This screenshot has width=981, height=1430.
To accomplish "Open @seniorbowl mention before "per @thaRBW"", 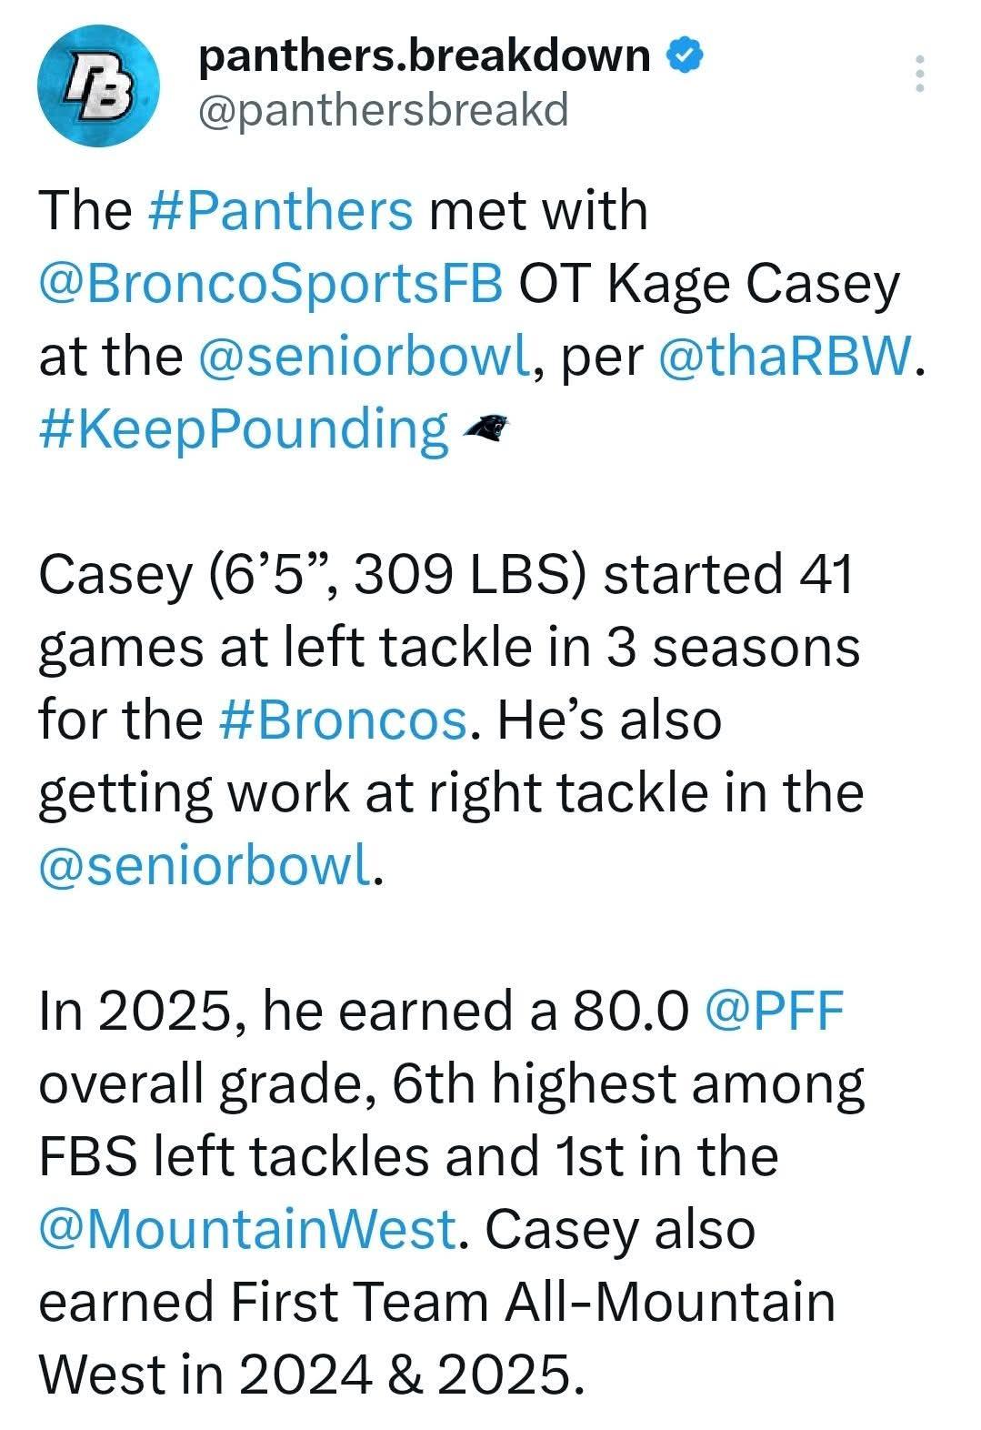I will (364, 356).
